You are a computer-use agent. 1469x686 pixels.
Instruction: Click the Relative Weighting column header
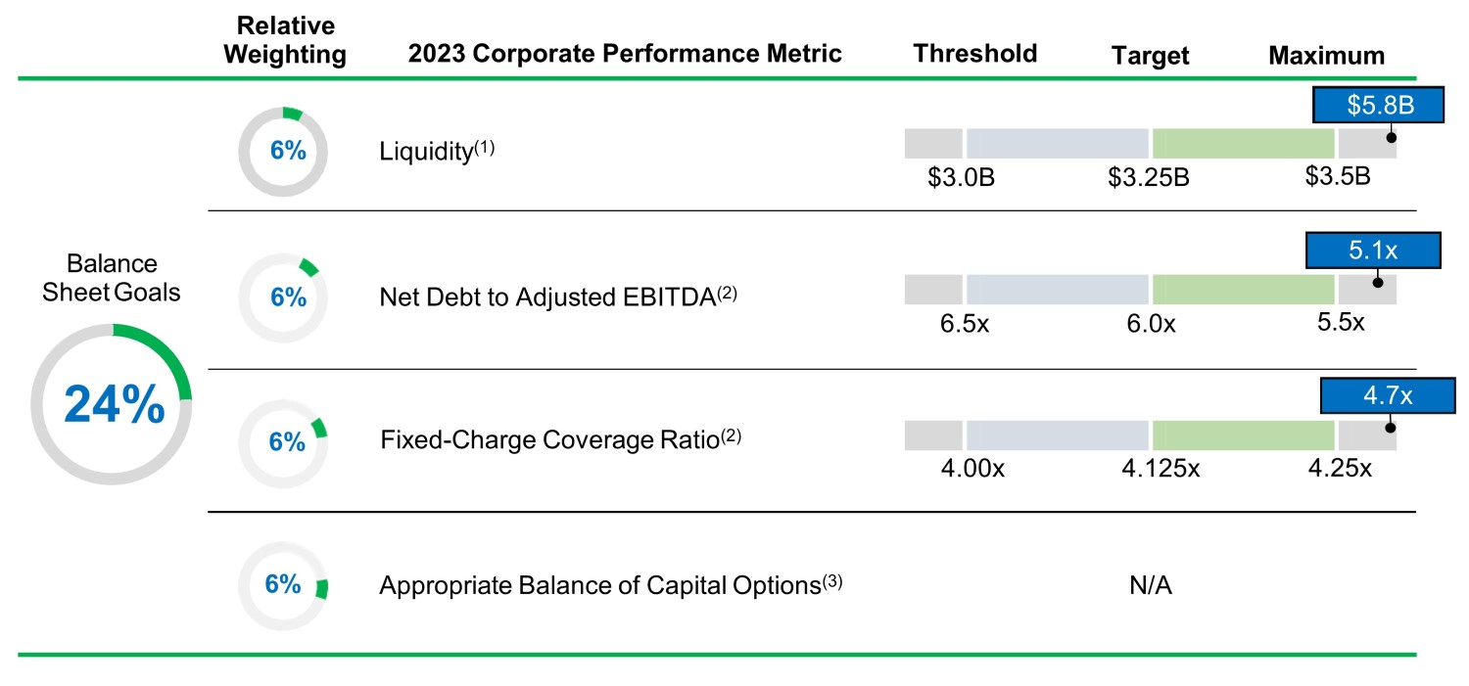click(285, 40)
